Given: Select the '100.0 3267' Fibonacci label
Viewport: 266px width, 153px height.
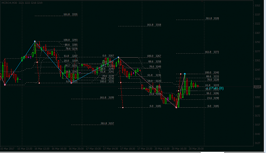Looking at the screenshot, I should pyautogui.click(x=154, y=56).
